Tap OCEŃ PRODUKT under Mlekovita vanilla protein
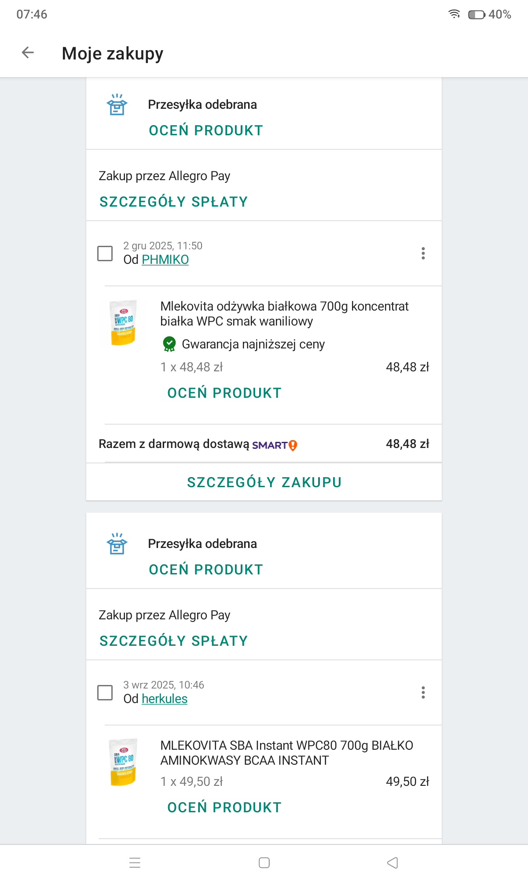The image size is (528, 881). pos(224,393)
